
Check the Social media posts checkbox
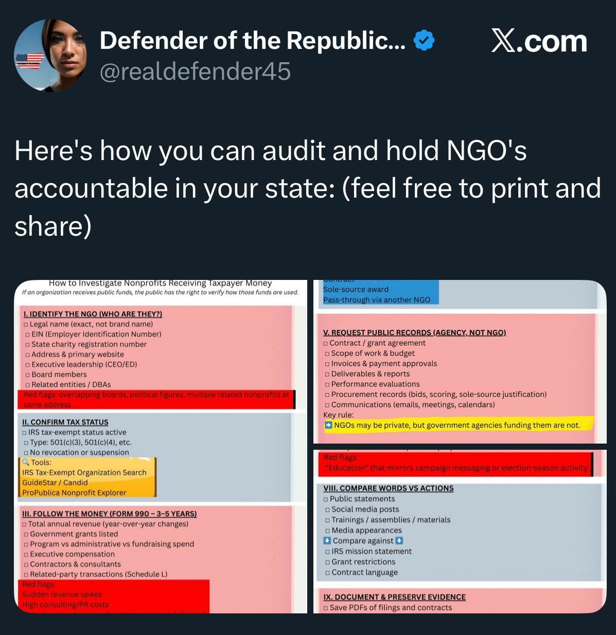[327, 509]
